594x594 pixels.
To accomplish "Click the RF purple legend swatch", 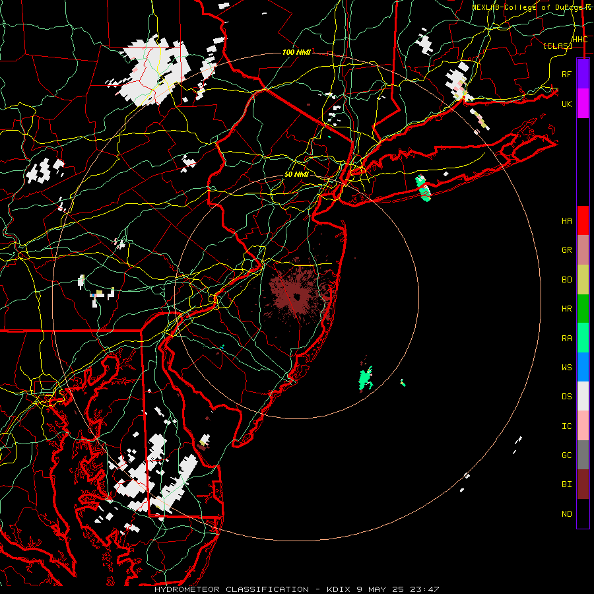I will pos(583,74).
